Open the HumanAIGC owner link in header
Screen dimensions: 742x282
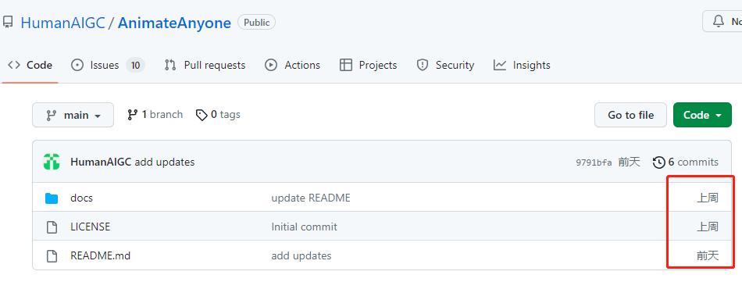[62, 23]
